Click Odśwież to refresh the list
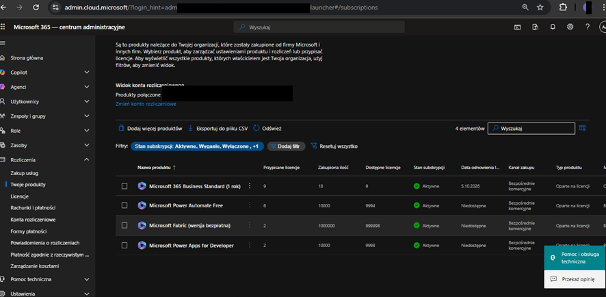Screen dimensions: 606x297 pos(267,129)
